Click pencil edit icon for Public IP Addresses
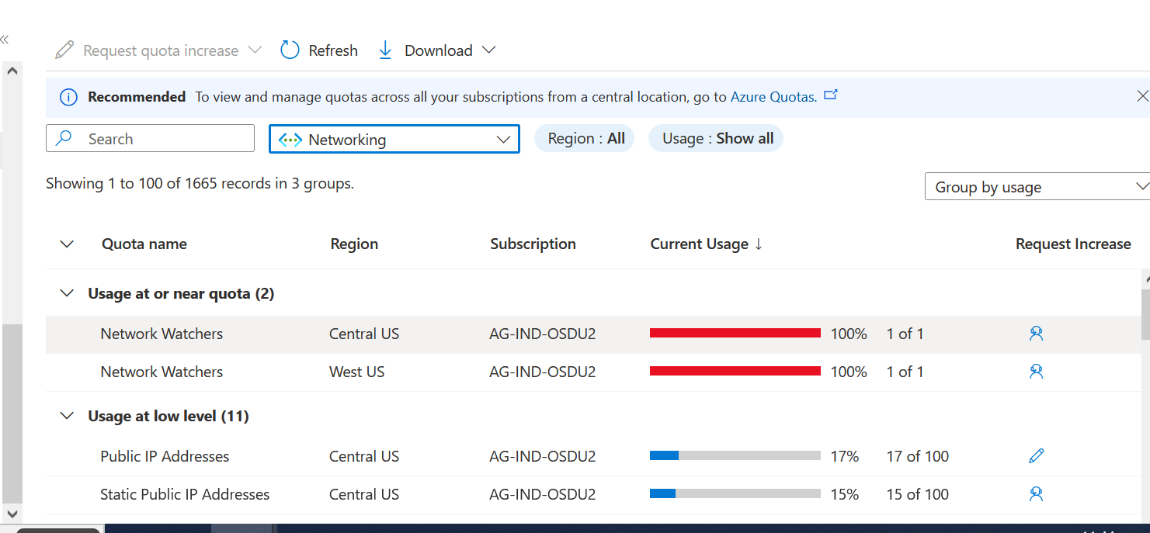Viewport: 1150px width, 533px height. [1036, 456]
